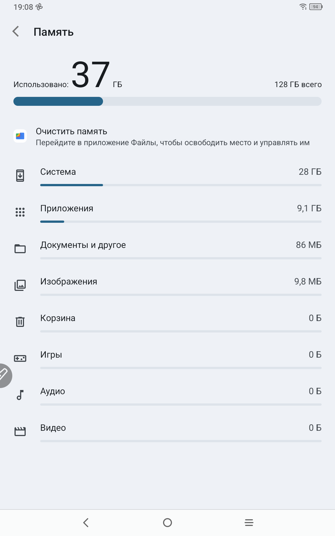Tap the back arrow next to Память

coord(16,32)
